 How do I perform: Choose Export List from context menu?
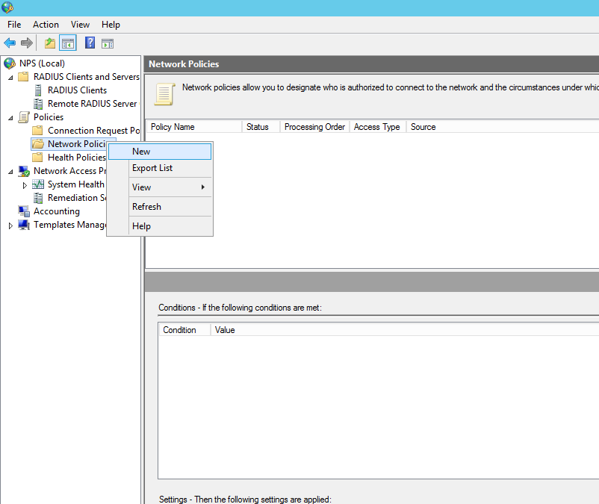160,168
